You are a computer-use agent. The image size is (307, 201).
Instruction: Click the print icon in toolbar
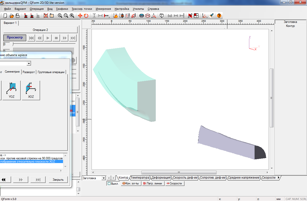18,16
